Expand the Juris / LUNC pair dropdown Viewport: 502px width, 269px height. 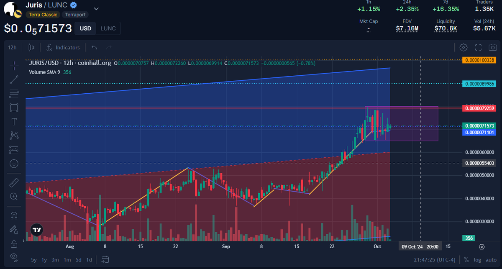pos(97,8)
